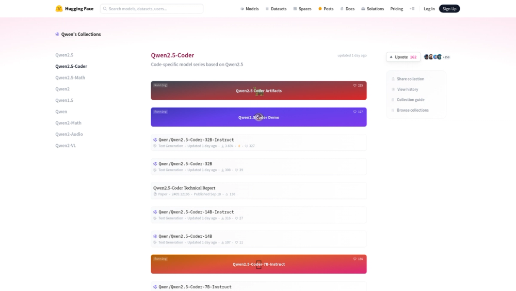Open the Models menu
Screen dimensions: 516x291
249,9
